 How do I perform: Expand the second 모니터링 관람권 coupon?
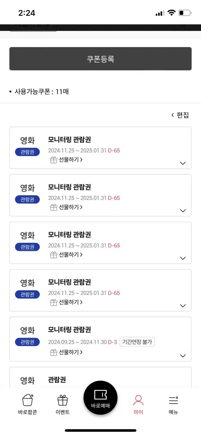click(183, 211)
